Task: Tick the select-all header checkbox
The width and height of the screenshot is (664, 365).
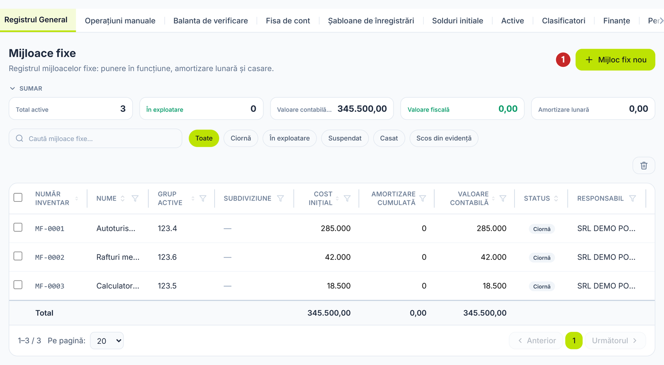Action: [x=18, y=197]
